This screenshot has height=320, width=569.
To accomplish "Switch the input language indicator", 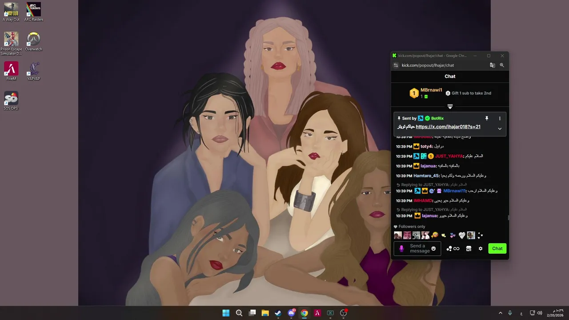I will [x=521, y=313].
